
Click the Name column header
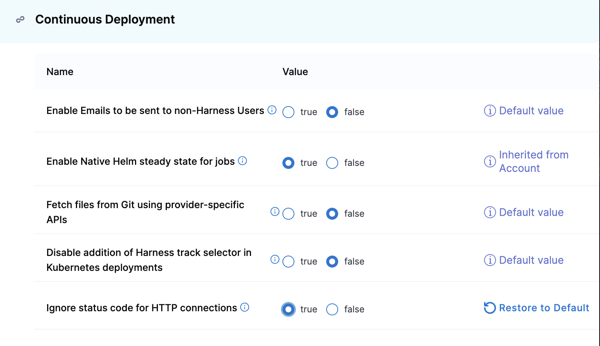tap(59, 71)
